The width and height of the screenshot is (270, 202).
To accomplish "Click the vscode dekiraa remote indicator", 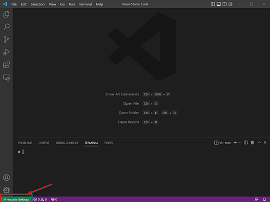I will click(x=16, y=199).
